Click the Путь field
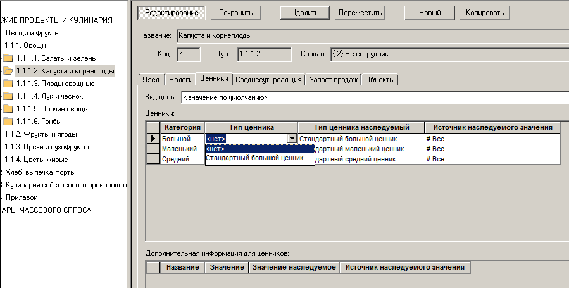This screenshot has width=569, height=288. 264,54
